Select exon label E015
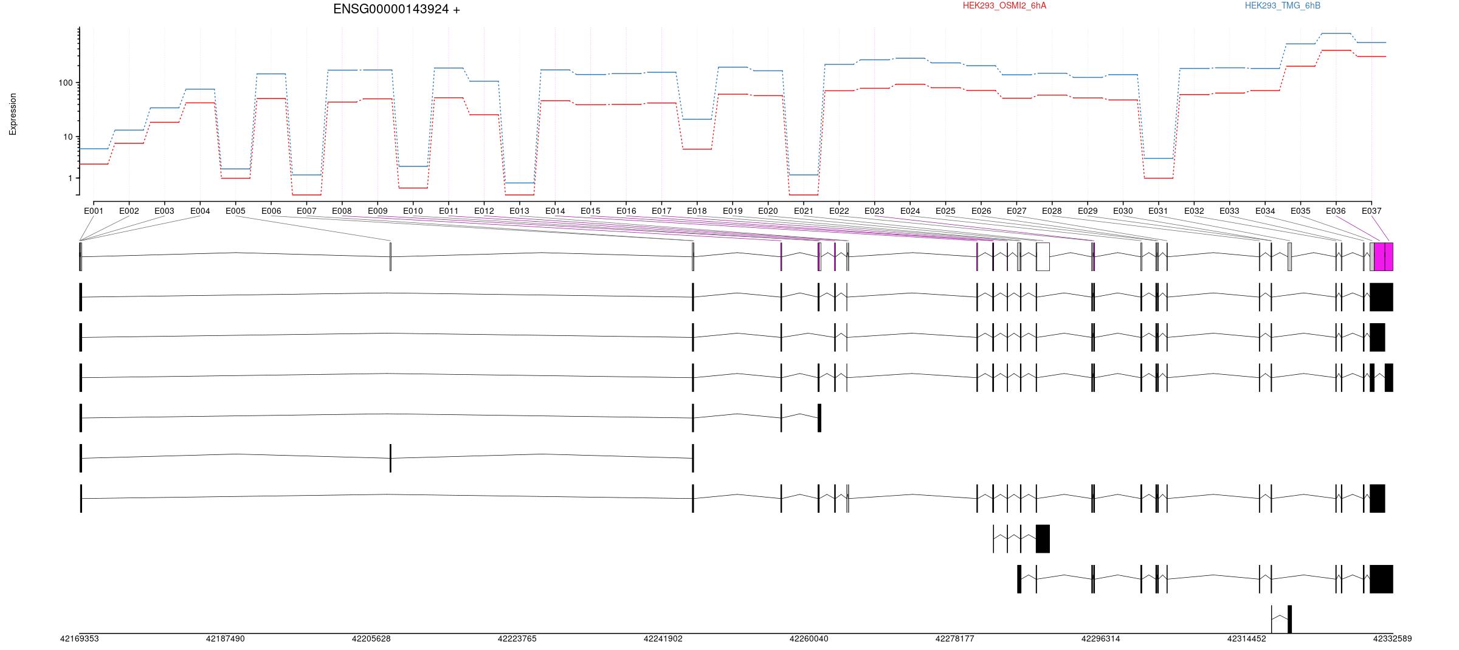The height and width of the screenshot is (650, 1459). point(590,211)
